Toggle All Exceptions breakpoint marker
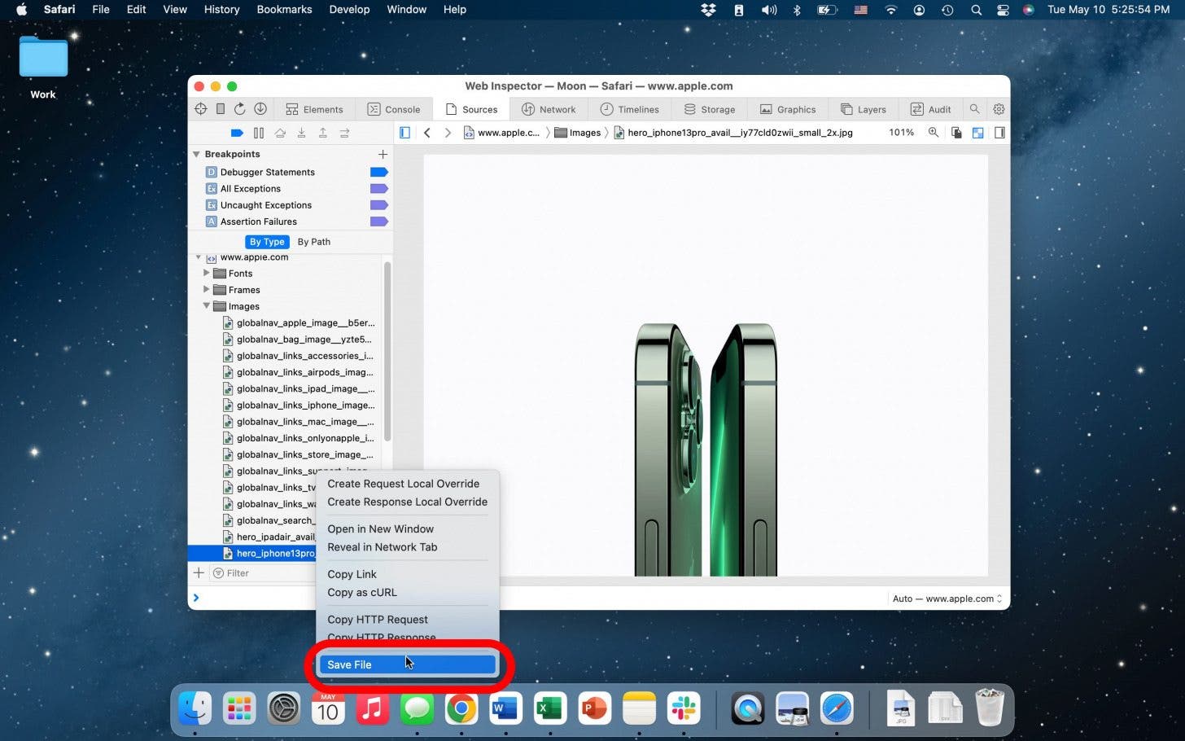Image resolution: width=1185 pixels, height=741 pixels. (x=379, y=188)
